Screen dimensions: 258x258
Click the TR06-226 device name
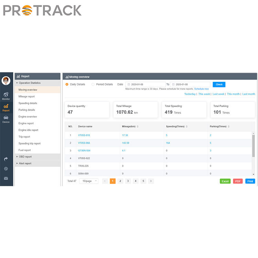coord(83,166)
